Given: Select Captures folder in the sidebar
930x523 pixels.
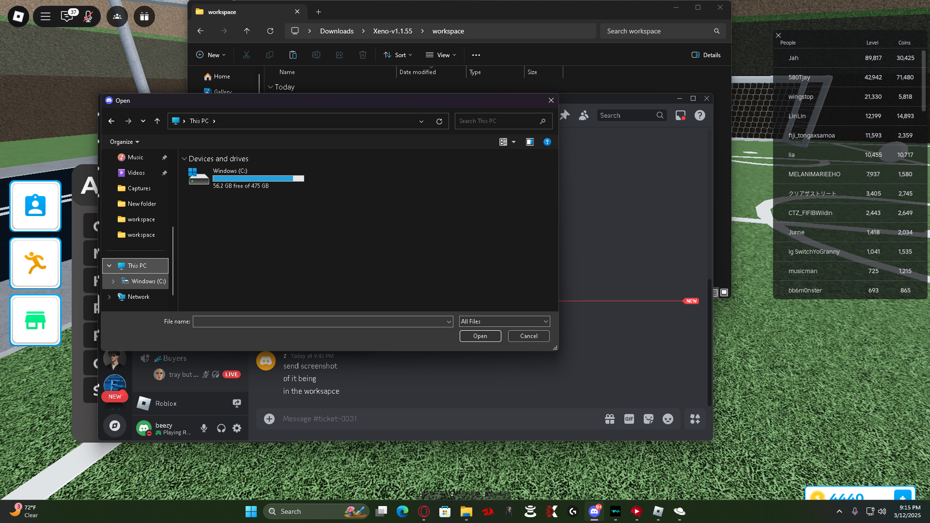Looking at the screenshot, I should pyautogui.click(x=139, y=188).
